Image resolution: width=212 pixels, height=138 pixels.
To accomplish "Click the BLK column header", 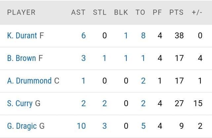I will coord(121,12).
